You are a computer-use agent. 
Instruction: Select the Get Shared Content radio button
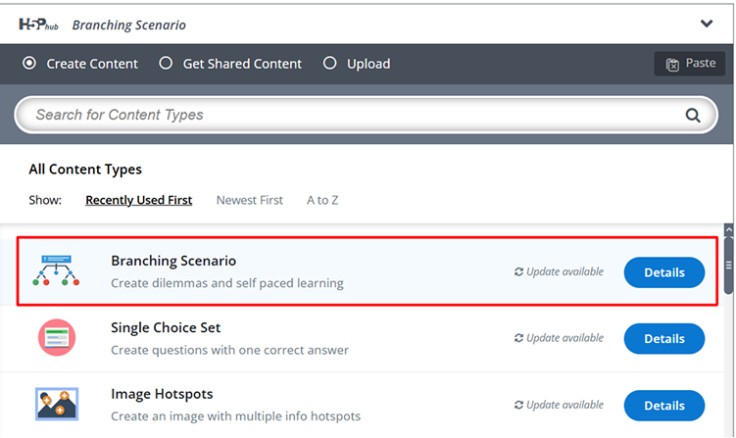tap(166, 63)
